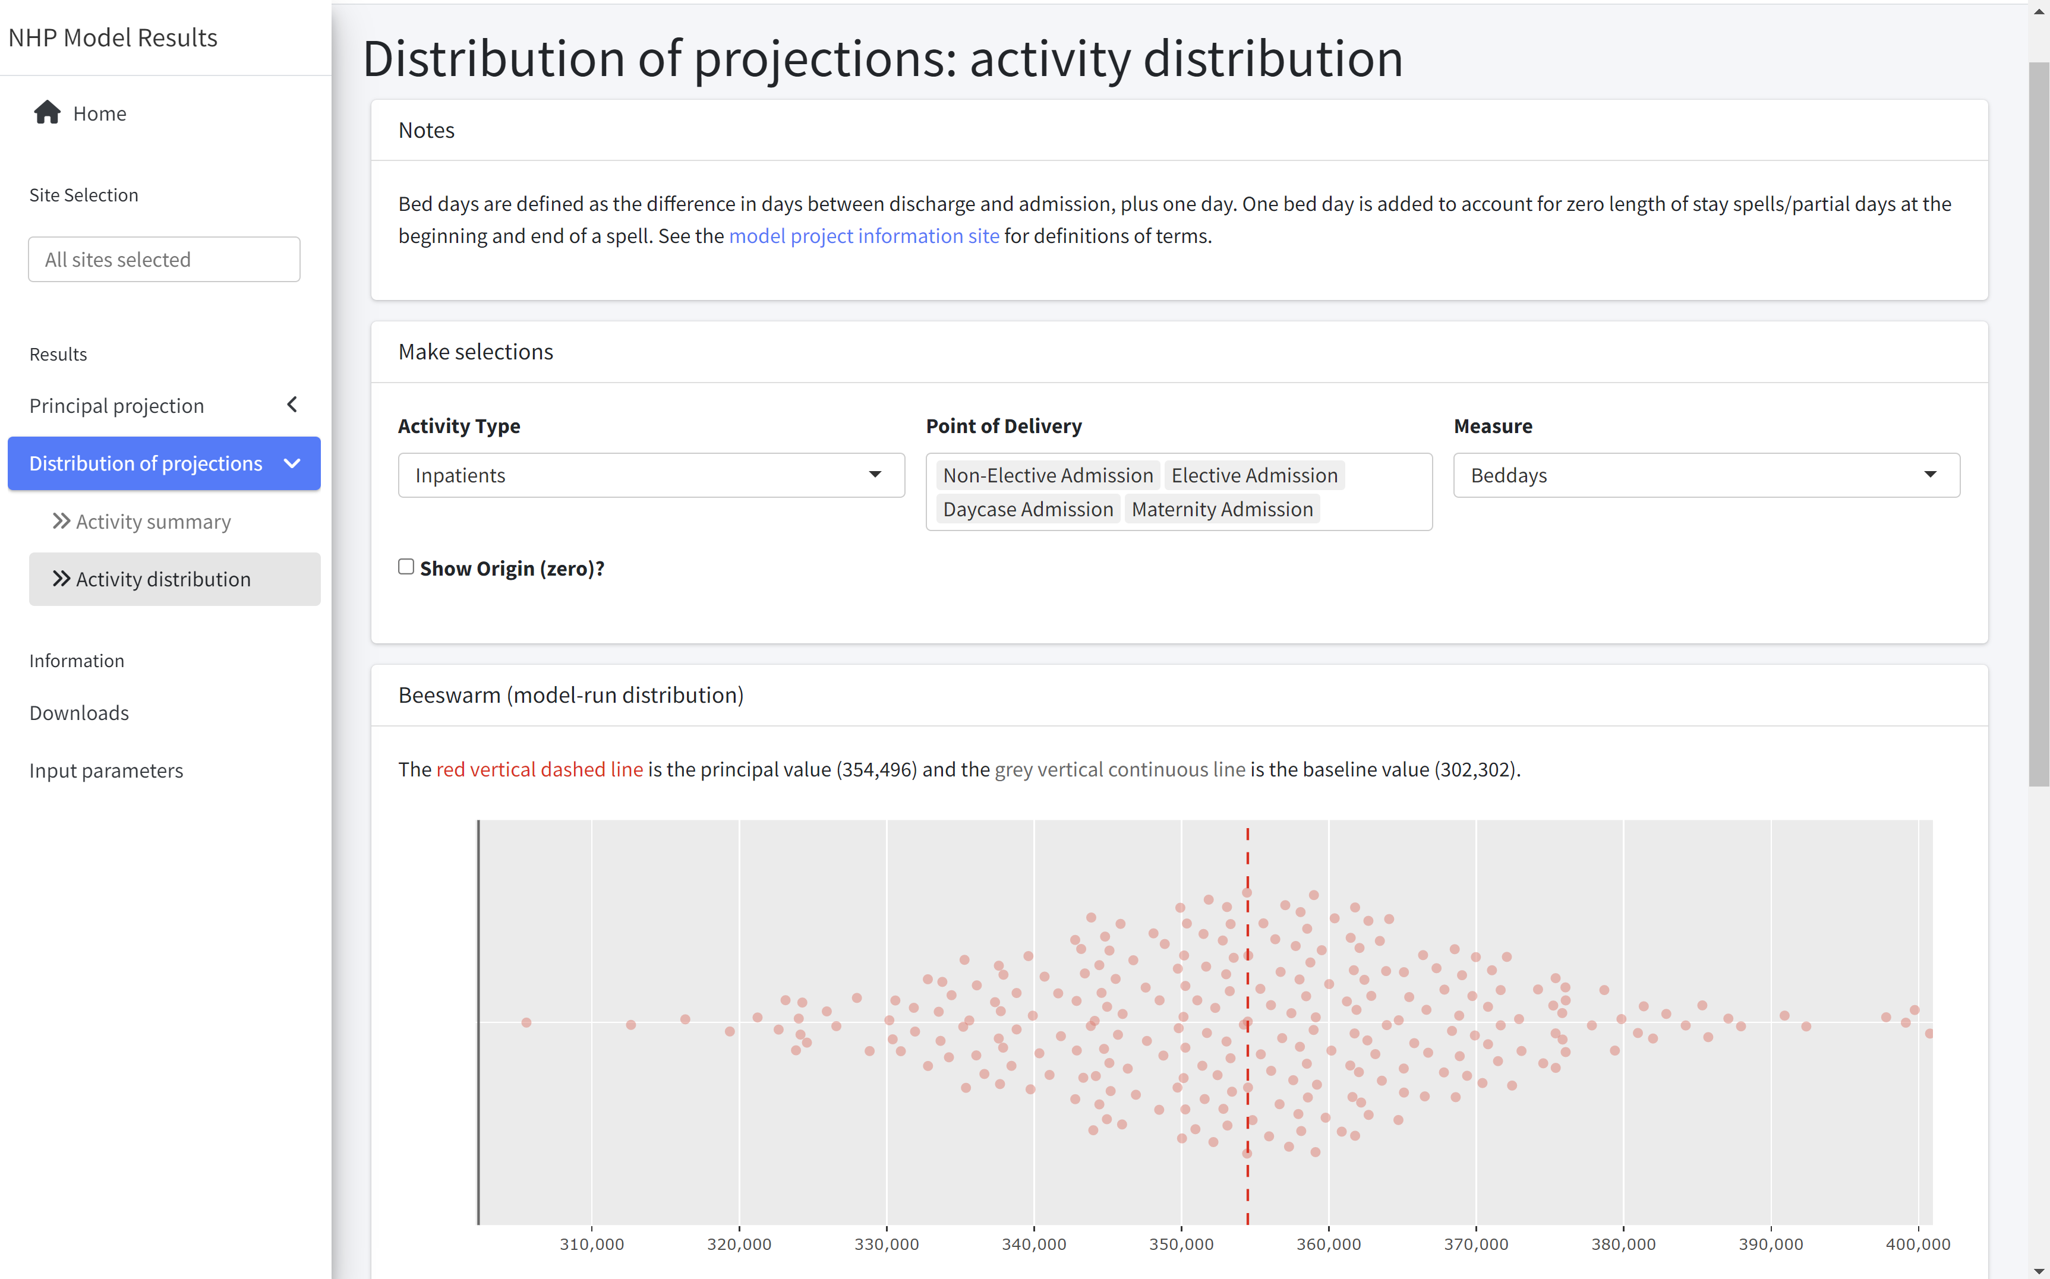Navigate to Input parameters in the sidebar
Viewport: 2050px width, 1279px height.
click(x=106, y=770)
